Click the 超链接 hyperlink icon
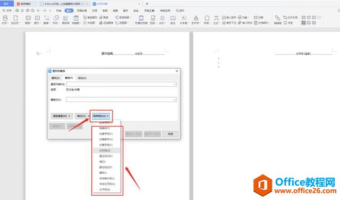This screenshot has width=340, height=200. pyautogui.click(x=277, y=18)
